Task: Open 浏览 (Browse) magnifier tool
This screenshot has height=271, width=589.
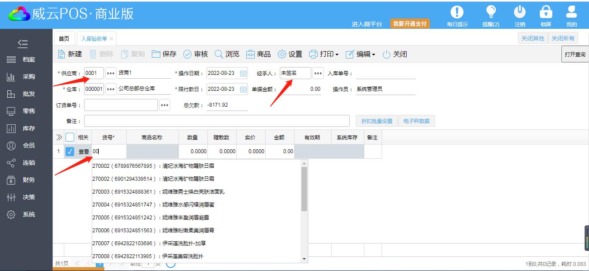Action: [219, 54]
